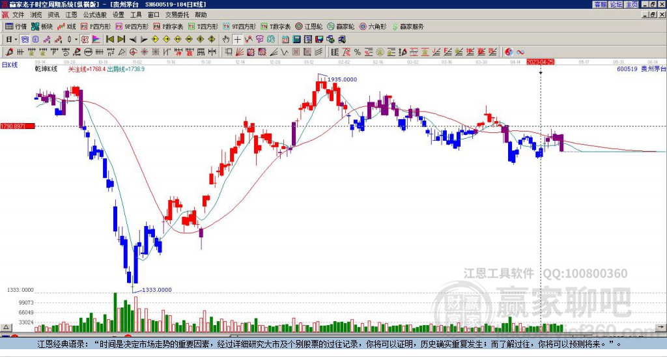The height and width of the screenshot is (357, 667).
Task: Click the yin-yang taiji icon
Action: (x=509, y=52)
